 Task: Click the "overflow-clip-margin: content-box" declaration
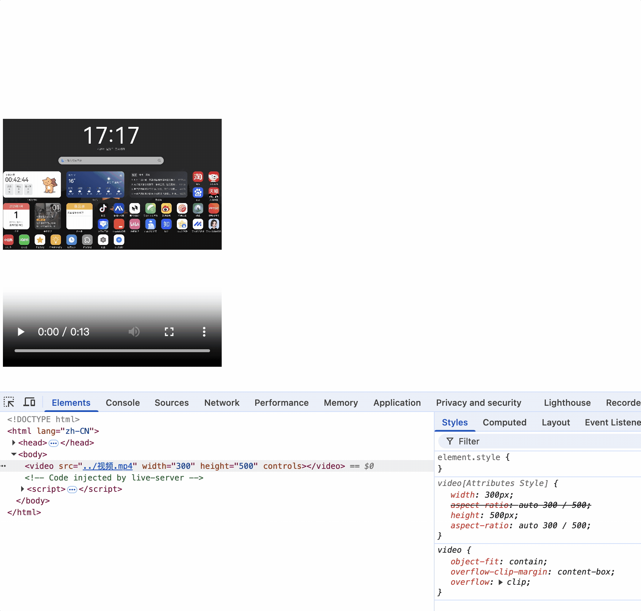coord(533,572)
